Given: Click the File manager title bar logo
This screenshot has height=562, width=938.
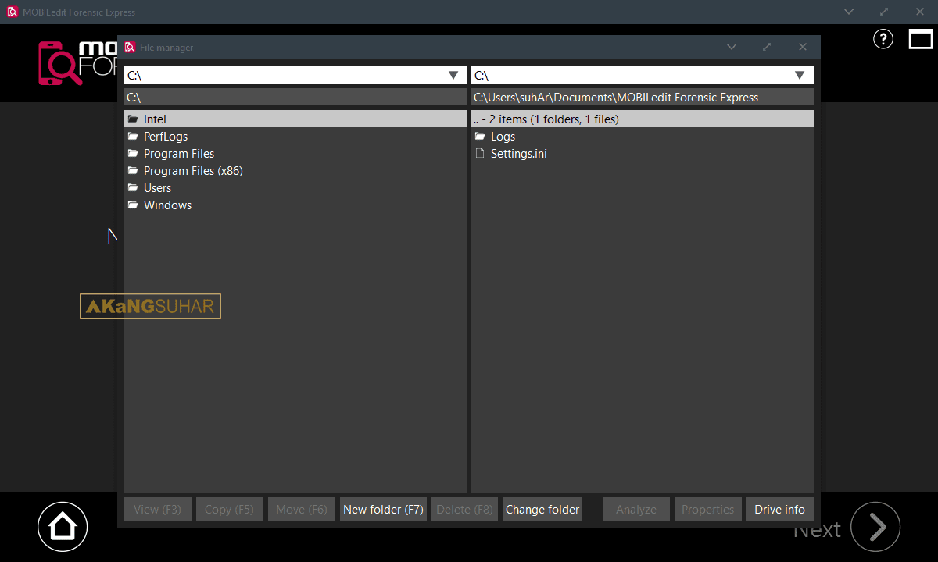Looking at the screenshot, I should pyautogui.click(x=130, y=47).
